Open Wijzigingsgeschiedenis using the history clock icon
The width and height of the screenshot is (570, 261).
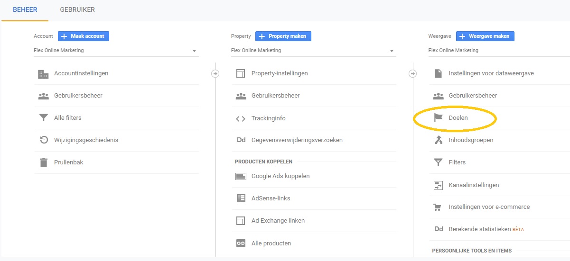pyautogui.click(x=44, y=140)
